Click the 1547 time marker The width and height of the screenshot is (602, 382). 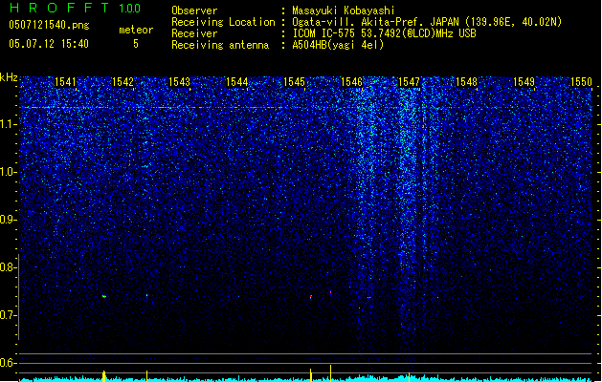click(x=410, y=82)
